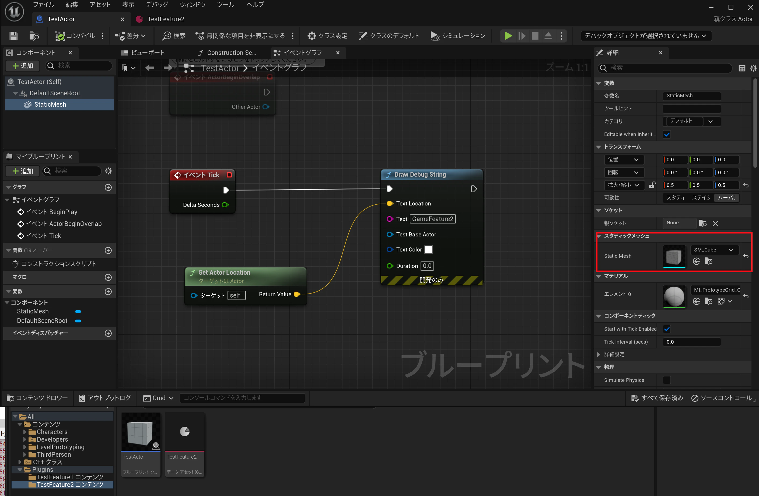Image resolution: width=759 pixels, height=496 pixels.
Task: Open クラスのデフォルト class defaults
Action: coord(389,36)
